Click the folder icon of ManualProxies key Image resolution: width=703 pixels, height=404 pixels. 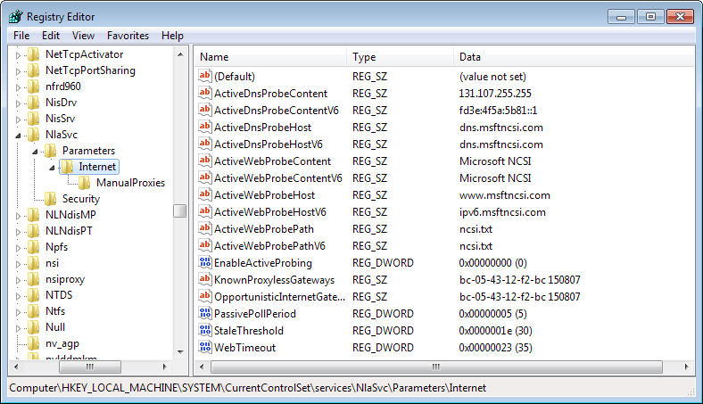[84, 183]
